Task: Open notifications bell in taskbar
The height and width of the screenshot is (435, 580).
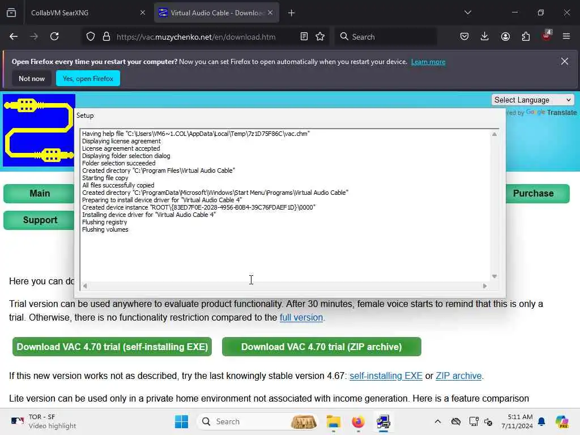Action: tap(541, 421)
